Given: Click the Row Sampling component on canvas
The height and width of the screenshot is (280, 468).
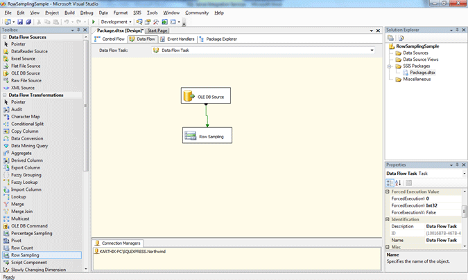Looking at the screenshot, I should [x=207, y=136].
